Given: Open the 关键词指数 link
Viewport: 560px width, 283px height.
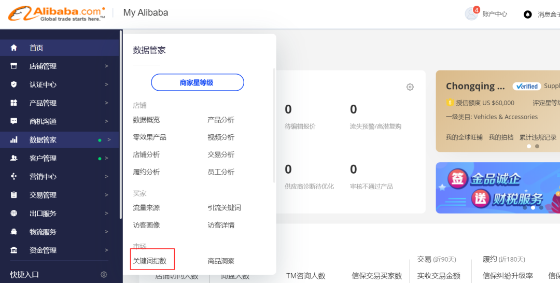Looking at the screenshot, I should click(150, 261).
